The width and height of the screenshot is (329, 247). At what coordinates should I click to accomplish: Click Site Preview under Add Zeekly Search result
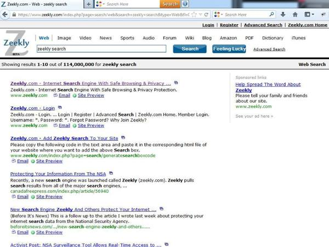click(49, 161)
